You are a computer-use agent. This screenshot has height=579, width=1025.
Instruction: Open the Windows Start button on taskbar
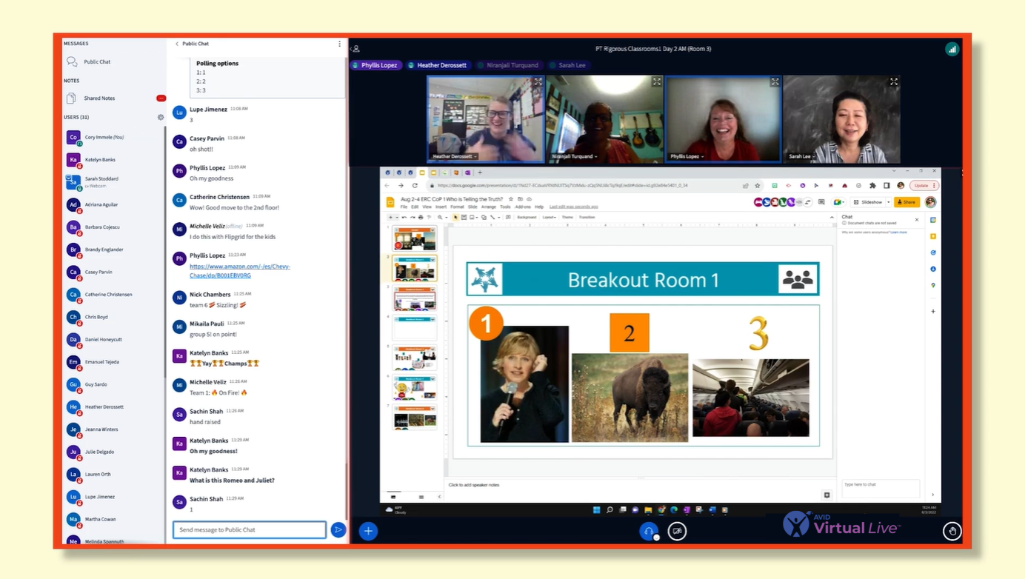click(596, 509)
